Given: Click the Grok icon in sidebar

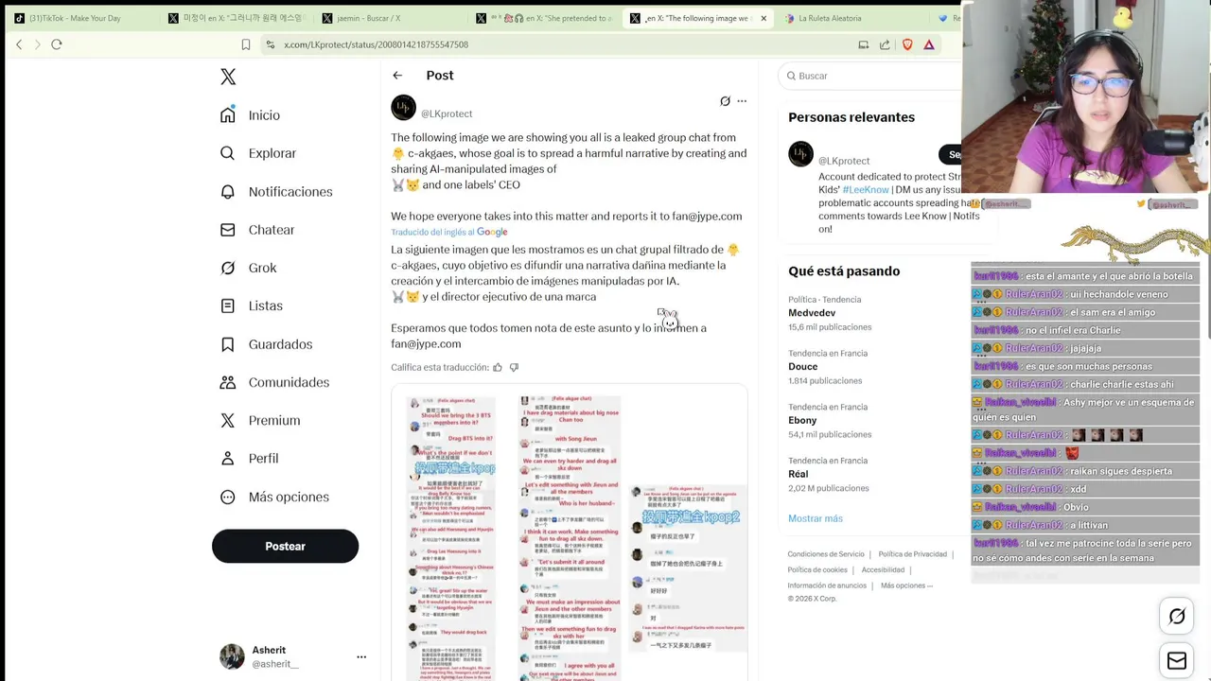Looking at the screenshot, I should click(228, 268).
